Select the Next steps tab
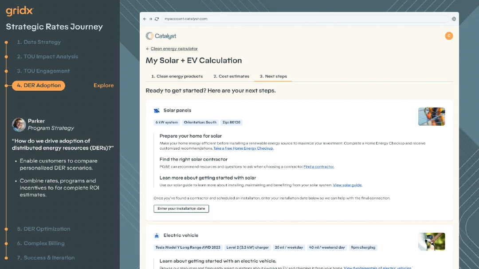The image size is (479, 269). pos(273,77)
